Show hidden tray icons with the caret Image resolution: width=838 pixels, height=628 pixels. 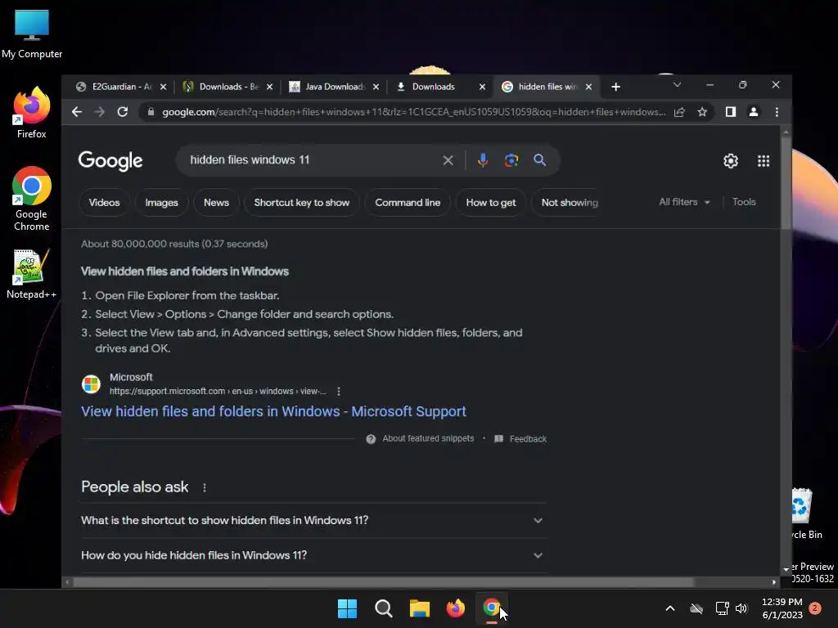pyautogui.click(x=669, y=608)
